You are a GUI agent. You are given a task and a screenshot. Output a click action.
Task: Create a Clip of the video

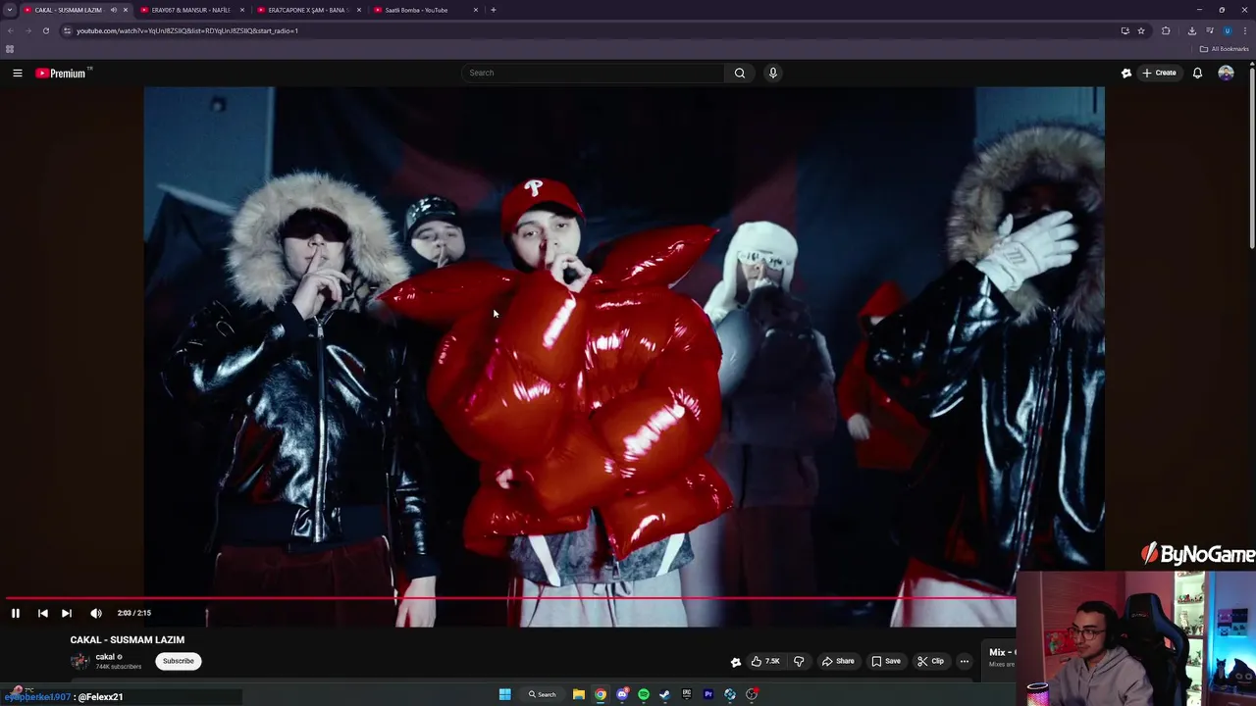click(930, 661)
